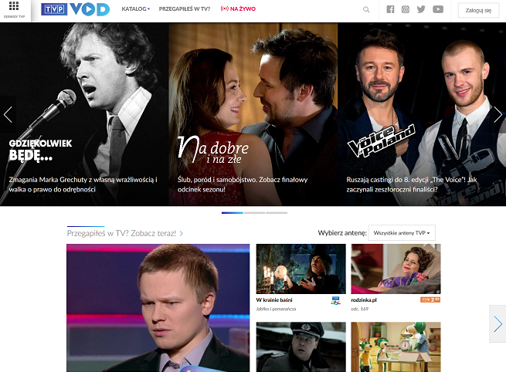
Task: Go to previous banner slide arrow
Action: click(x=8, y=114)
